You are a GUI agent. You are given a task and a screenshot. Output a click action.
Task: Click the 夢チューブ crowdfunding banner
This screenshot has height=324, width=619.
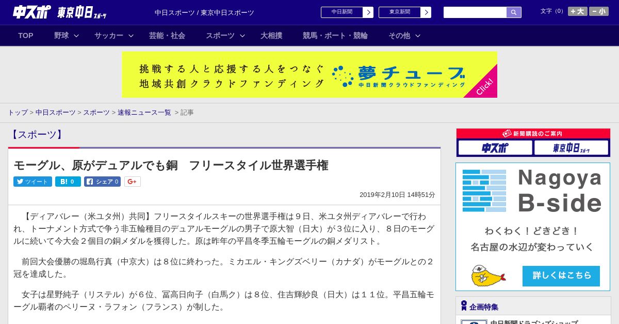[309, 75]
